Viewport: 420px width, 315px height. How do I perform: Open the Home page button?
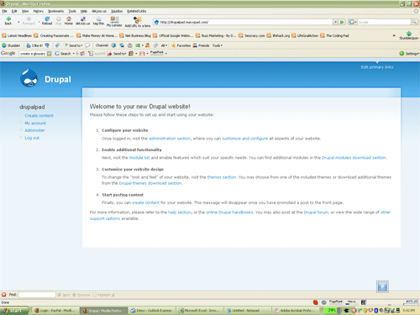click(x=69, y=21)
